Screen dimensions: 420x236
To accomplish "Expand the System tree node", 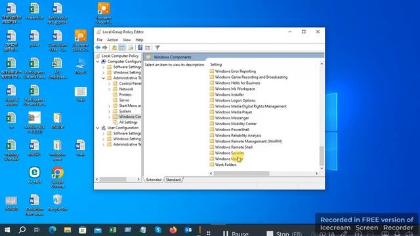I will pyautogui.click(x=110, y=111).
